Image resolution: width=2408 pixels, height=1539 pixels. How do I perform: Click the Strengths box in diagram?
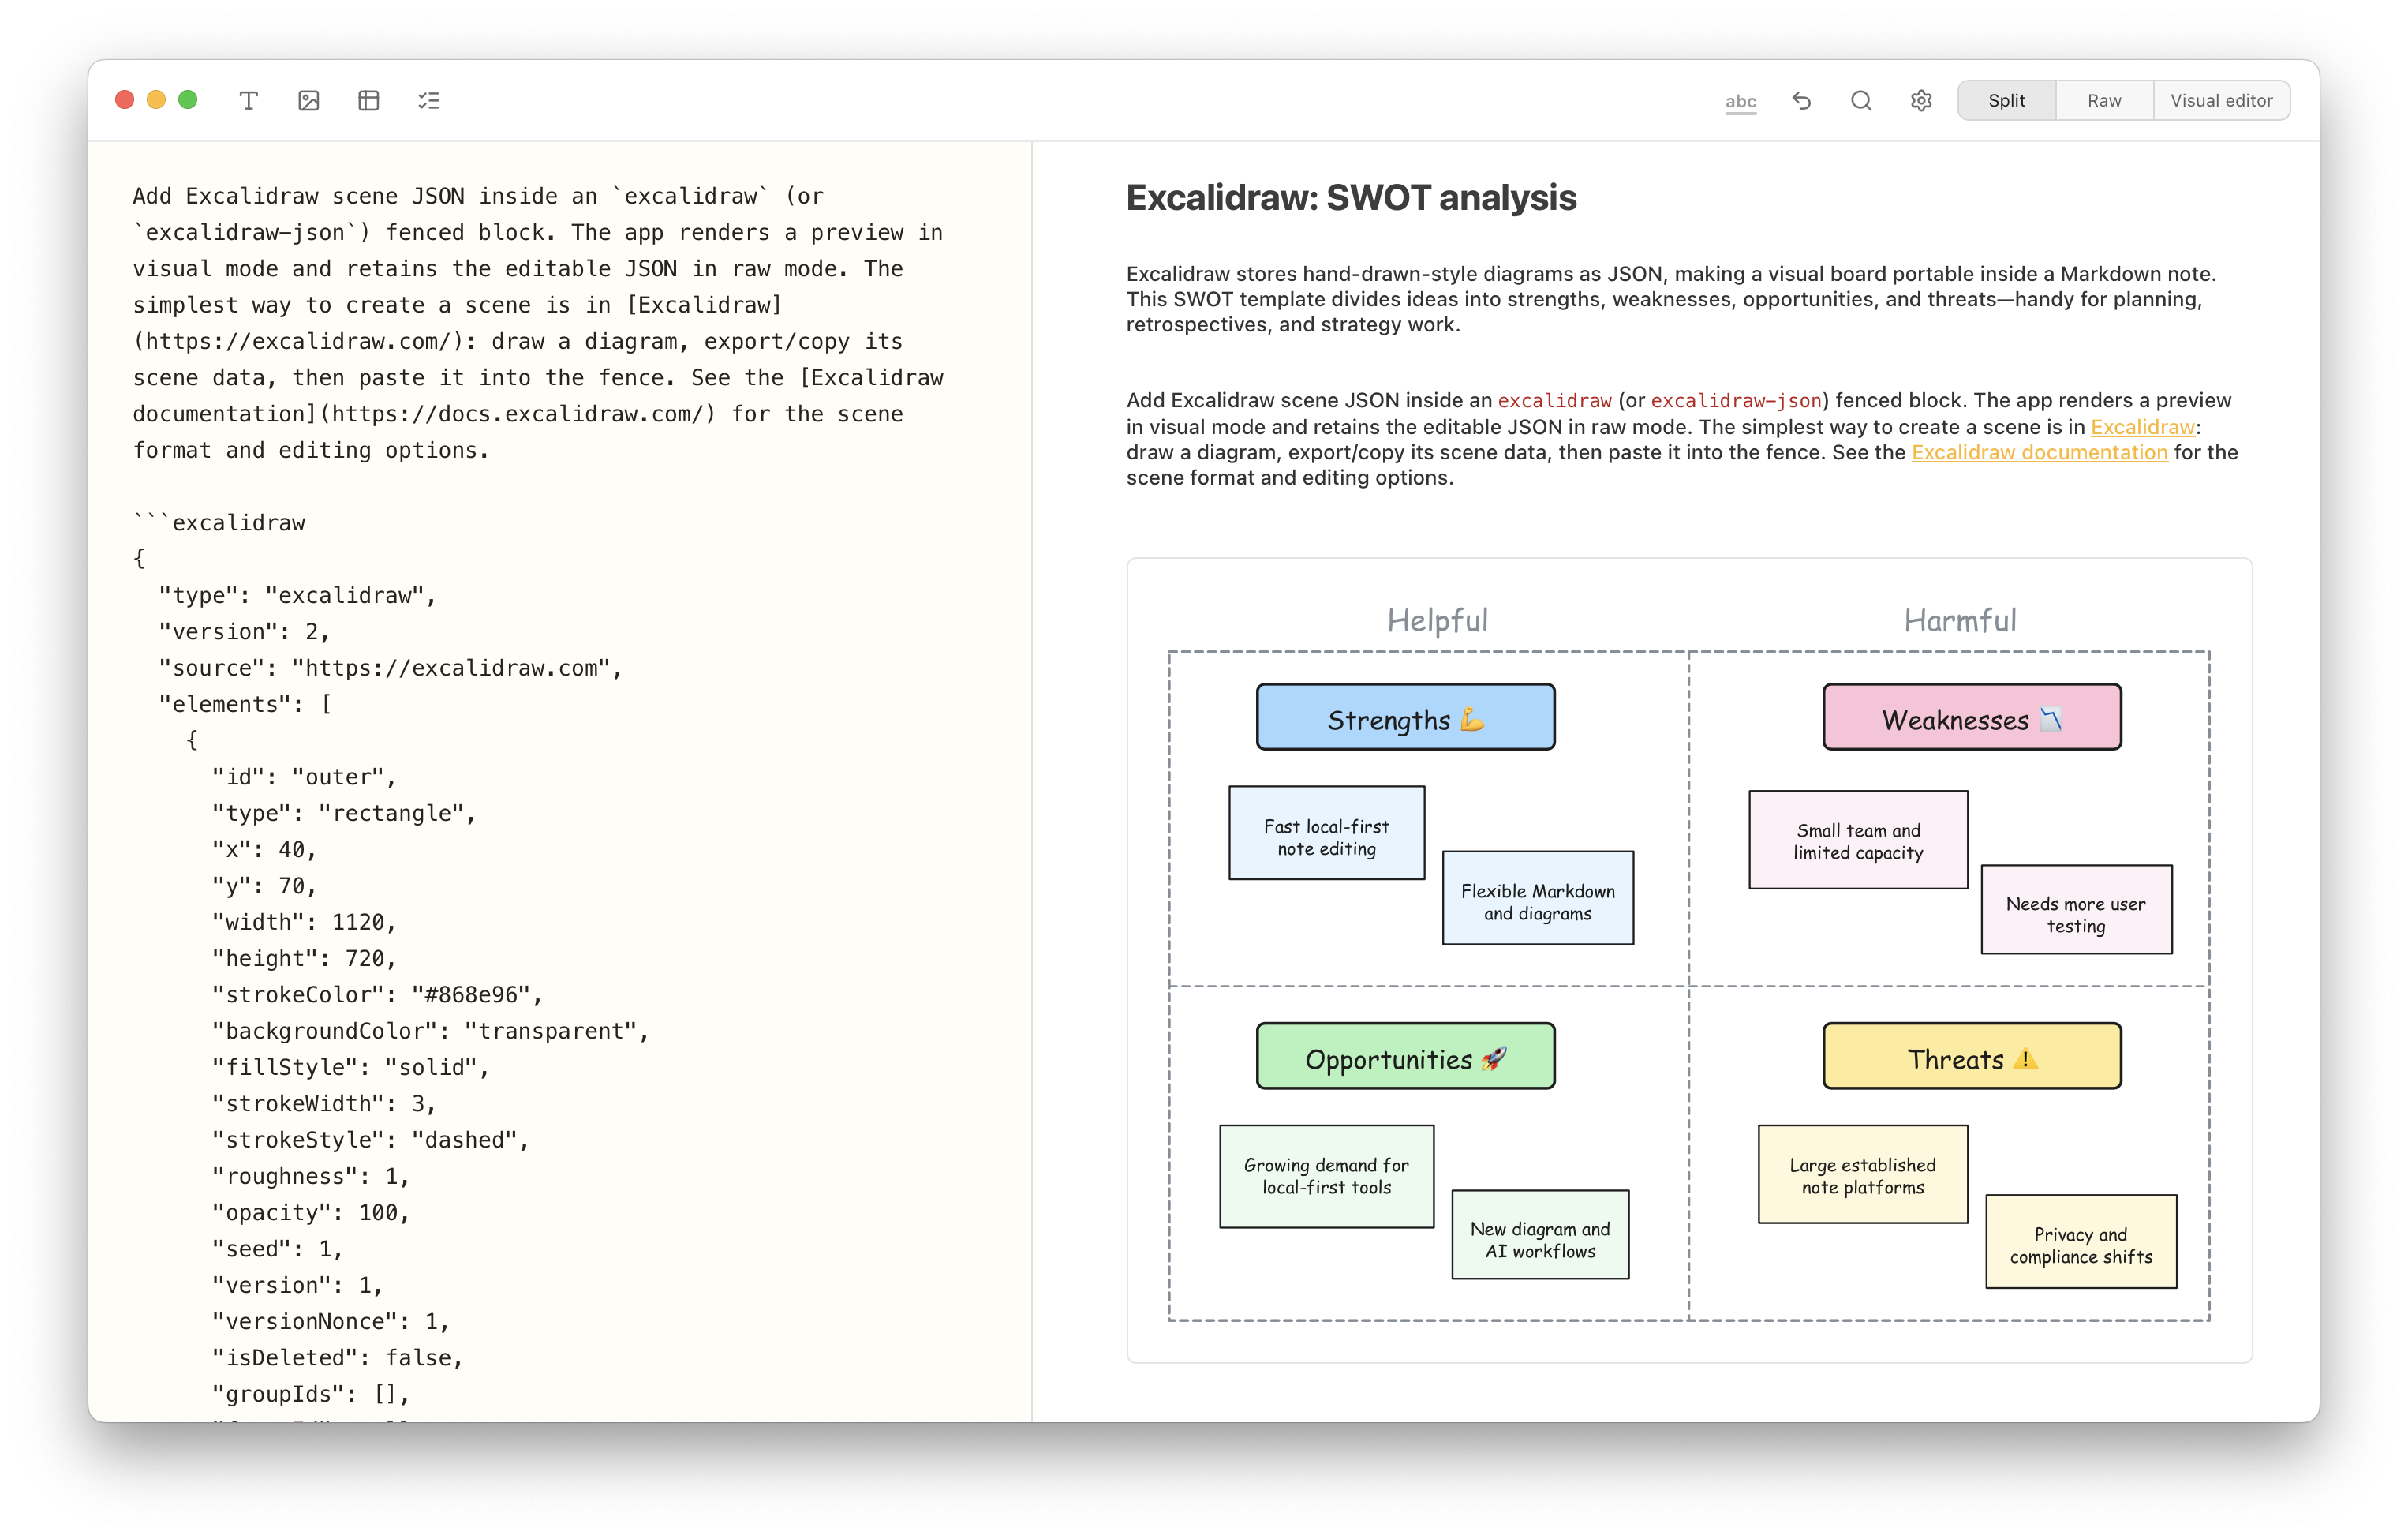(1405, 717)
